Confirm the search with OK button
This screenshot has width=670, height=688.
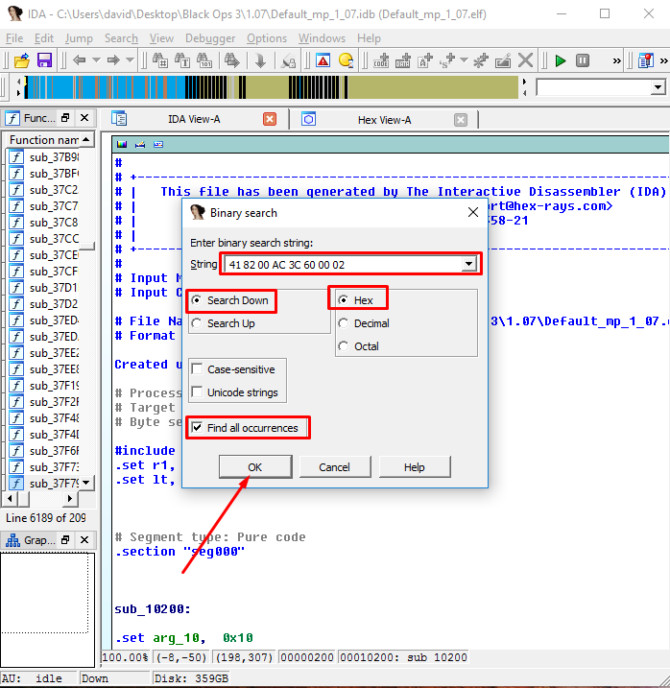[255, 467]
